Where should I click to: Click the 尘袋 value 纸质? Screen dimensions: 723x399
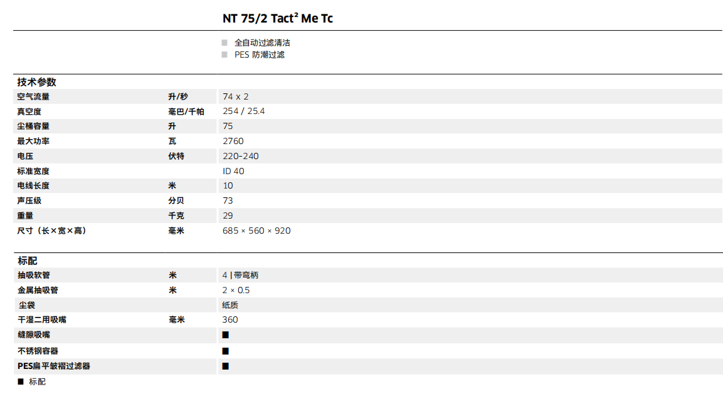[x=230, y=305]
